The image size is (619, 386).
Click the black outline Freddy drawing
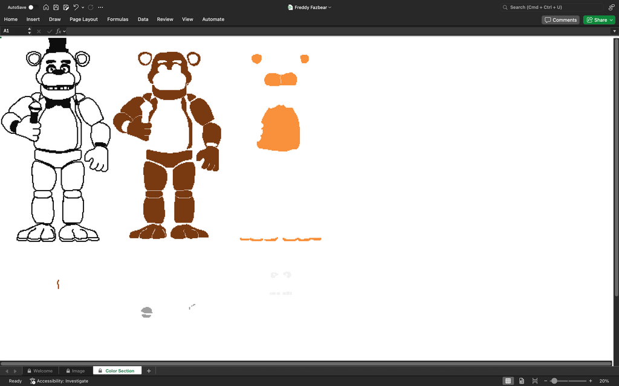(x=56, y=140)
